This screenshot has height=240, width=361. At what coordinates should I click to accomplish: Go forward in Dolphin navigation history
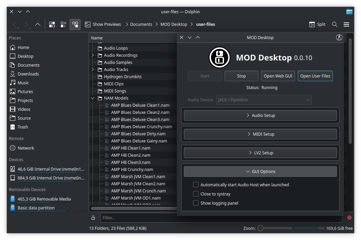pos(26,24)
